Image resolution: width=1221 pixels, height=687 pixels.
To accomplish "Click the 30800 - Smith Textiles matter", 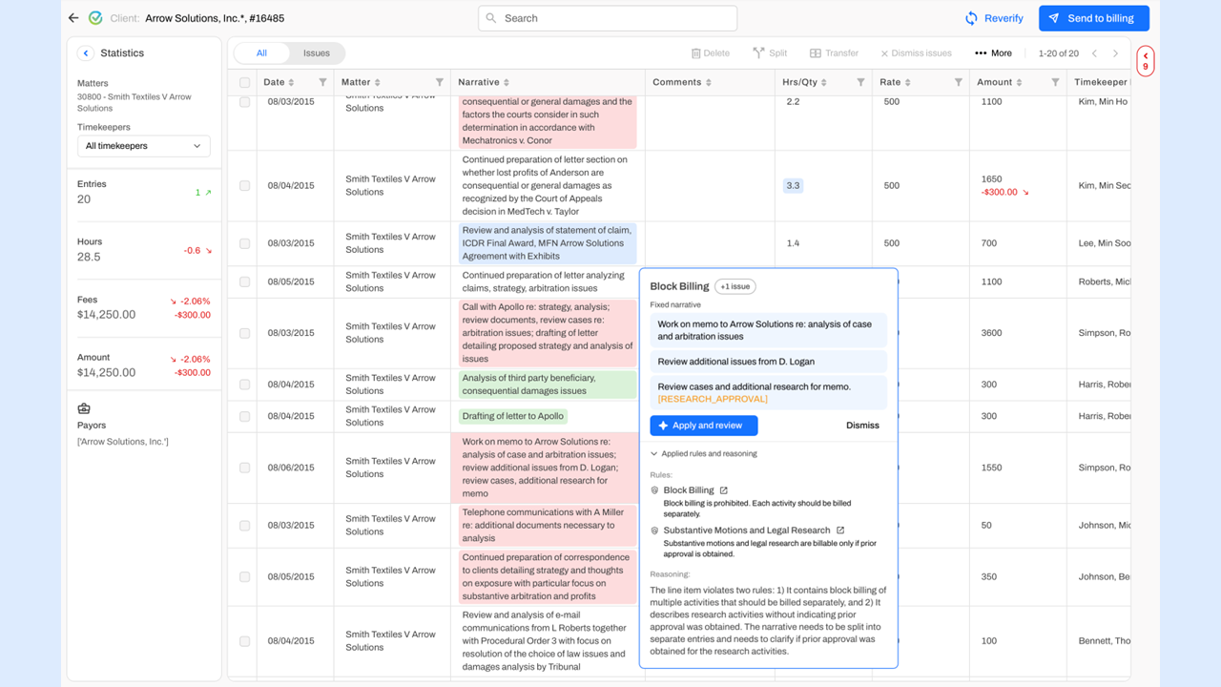I will pyautogui.click(x=135, y=102).
